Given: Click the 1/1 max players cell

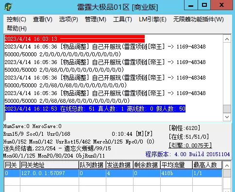Looking at the screenshot, I should pos(207,173).
